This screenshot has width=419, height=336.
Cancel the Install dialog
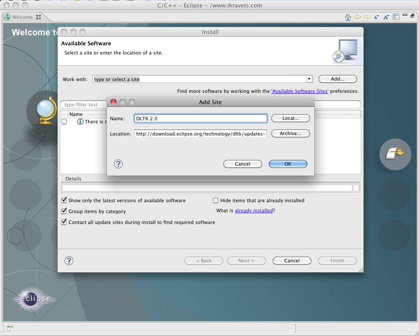pos(292,261)
